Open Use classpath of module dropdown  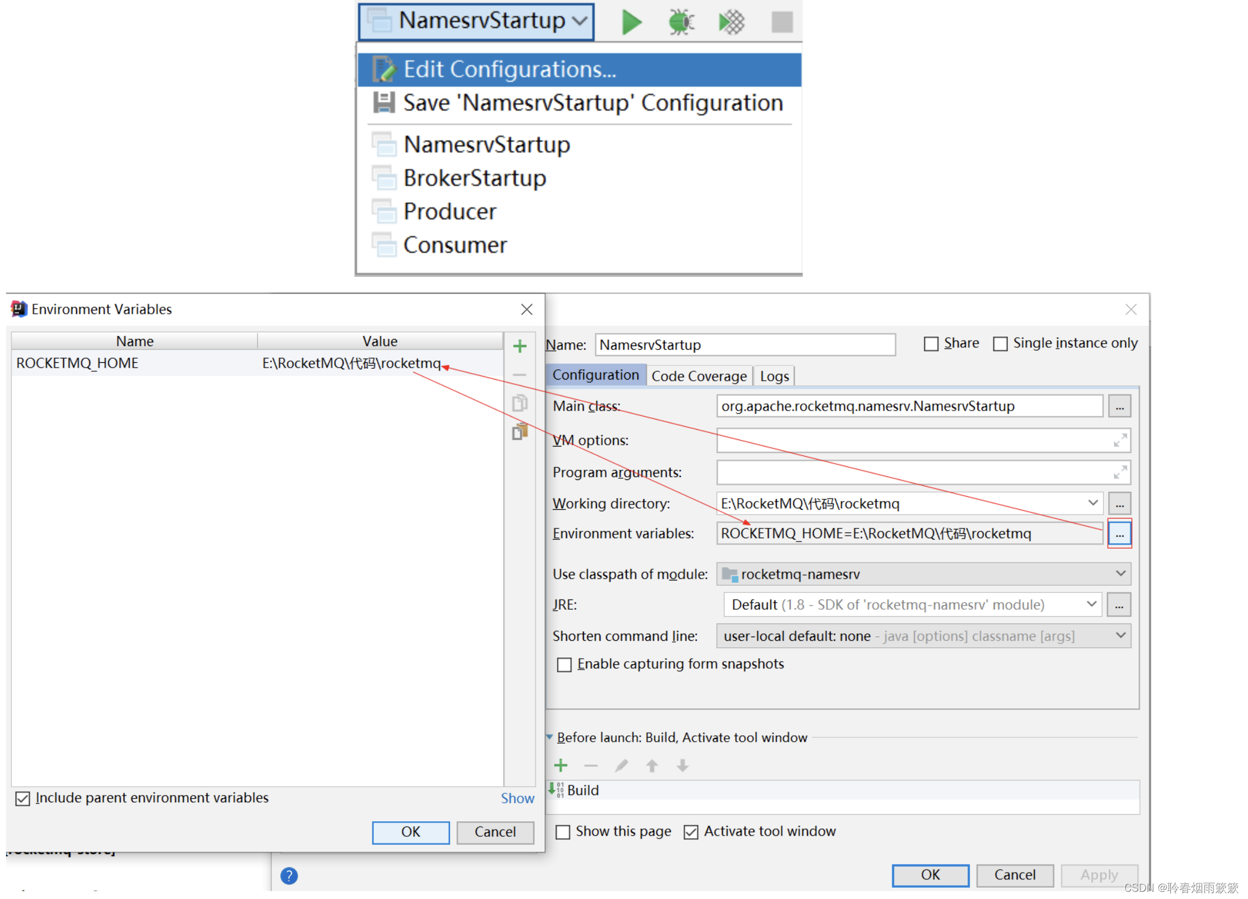coord(923,574)
